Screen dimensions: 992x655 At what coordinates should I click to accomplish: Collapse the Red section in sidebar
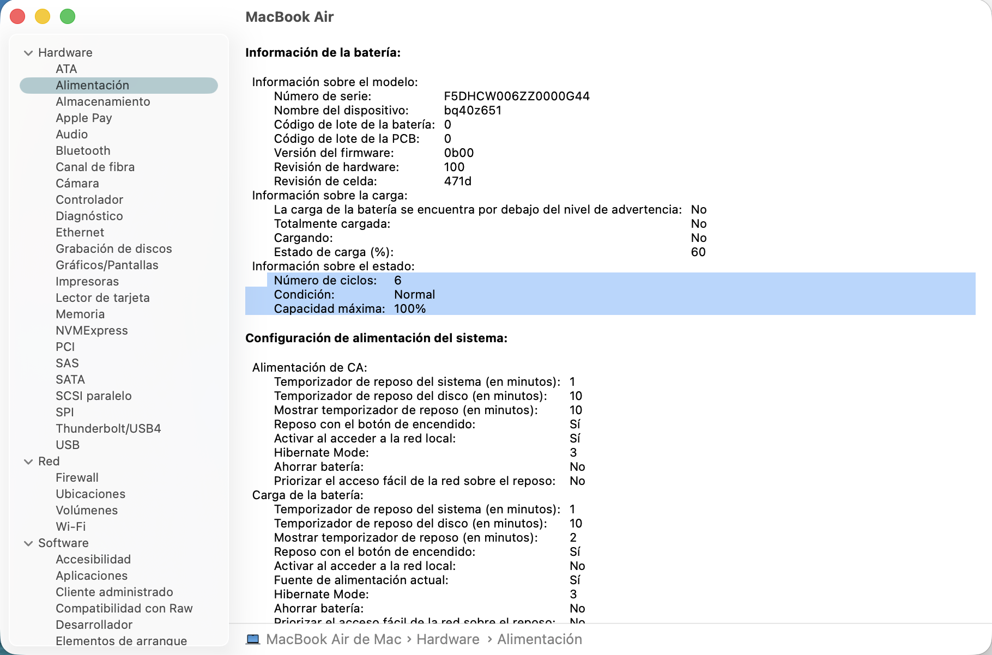tap(28, 462)
